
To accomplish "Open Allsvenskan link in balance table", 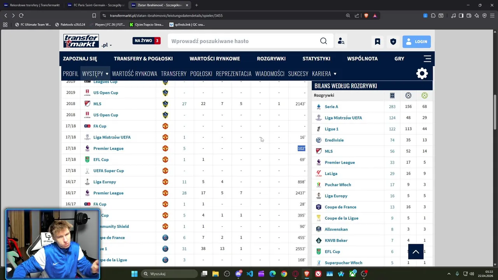I will tap(336, 229).
